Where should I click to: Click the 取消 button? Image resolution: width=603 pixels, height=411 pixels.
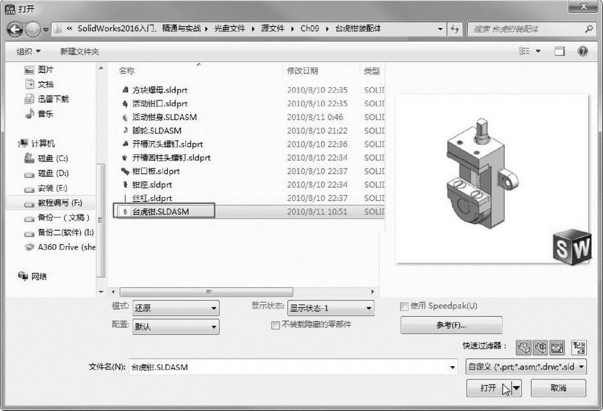(x=558, y=388)
